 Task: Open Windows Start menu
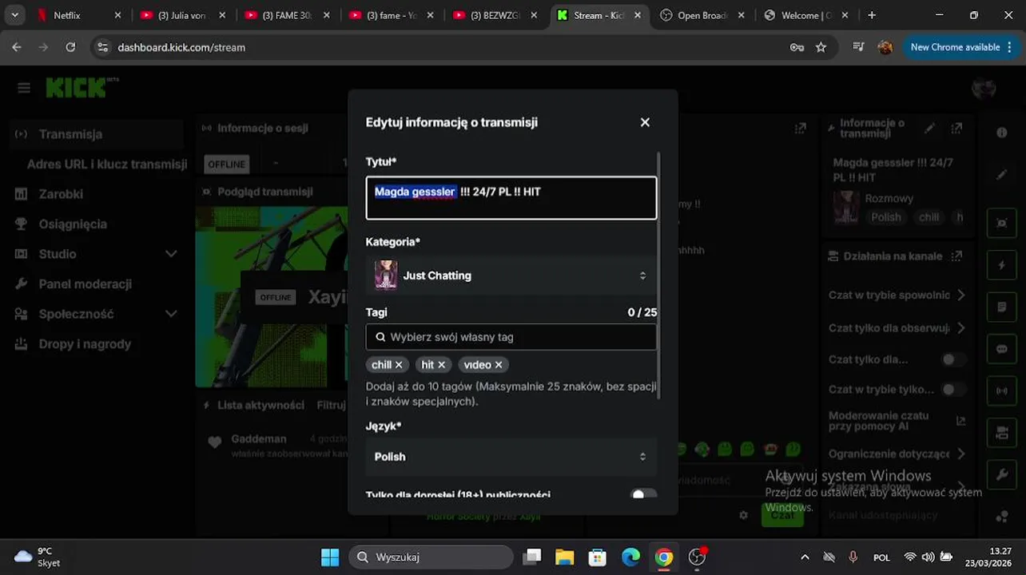(x=329, y=557)
